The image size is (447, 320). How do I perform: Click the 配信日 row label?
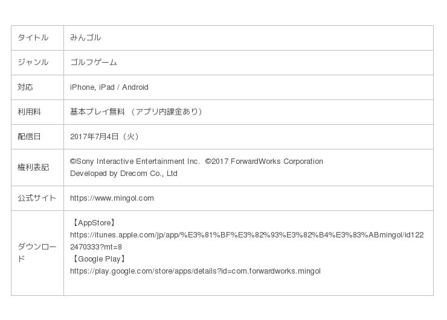point(29,137)
